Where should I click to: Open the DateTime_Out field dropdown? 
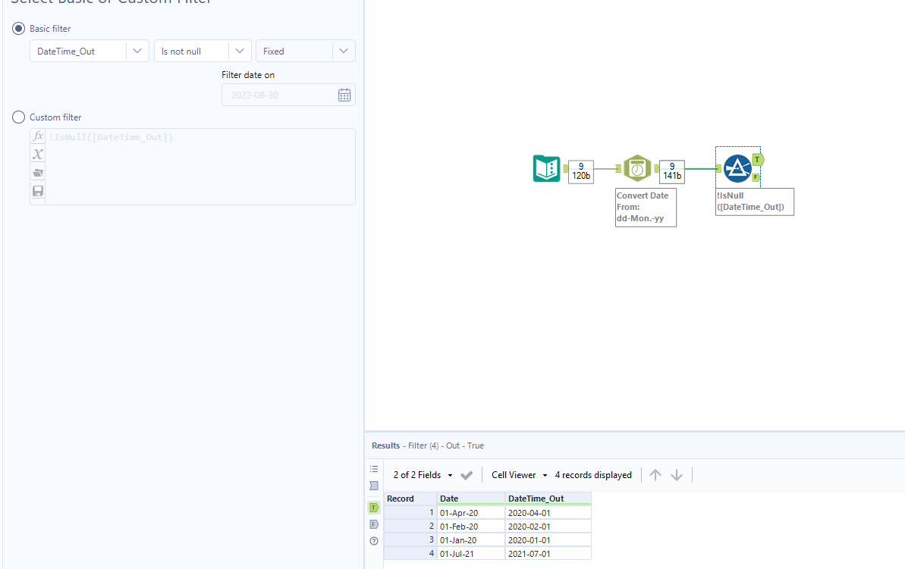click(137, 51)
